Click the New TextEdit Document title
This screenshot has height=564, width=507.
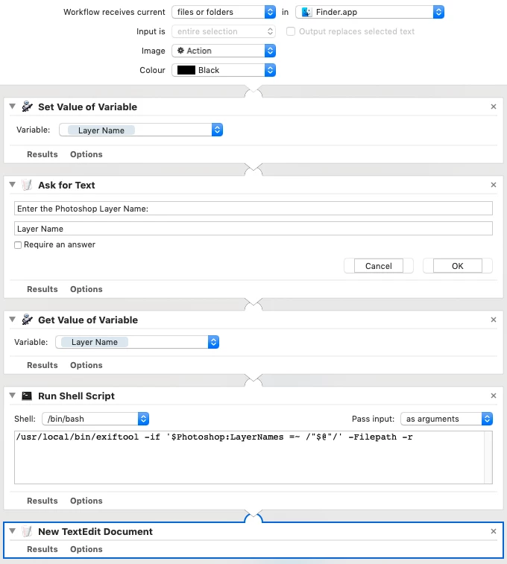95,531
